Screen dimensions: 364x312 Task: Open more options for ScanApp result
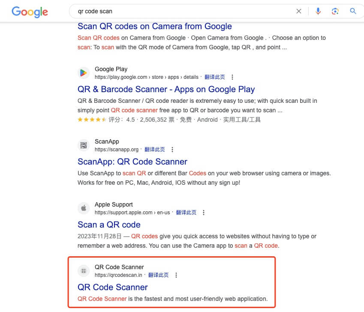tap(172, 150)
